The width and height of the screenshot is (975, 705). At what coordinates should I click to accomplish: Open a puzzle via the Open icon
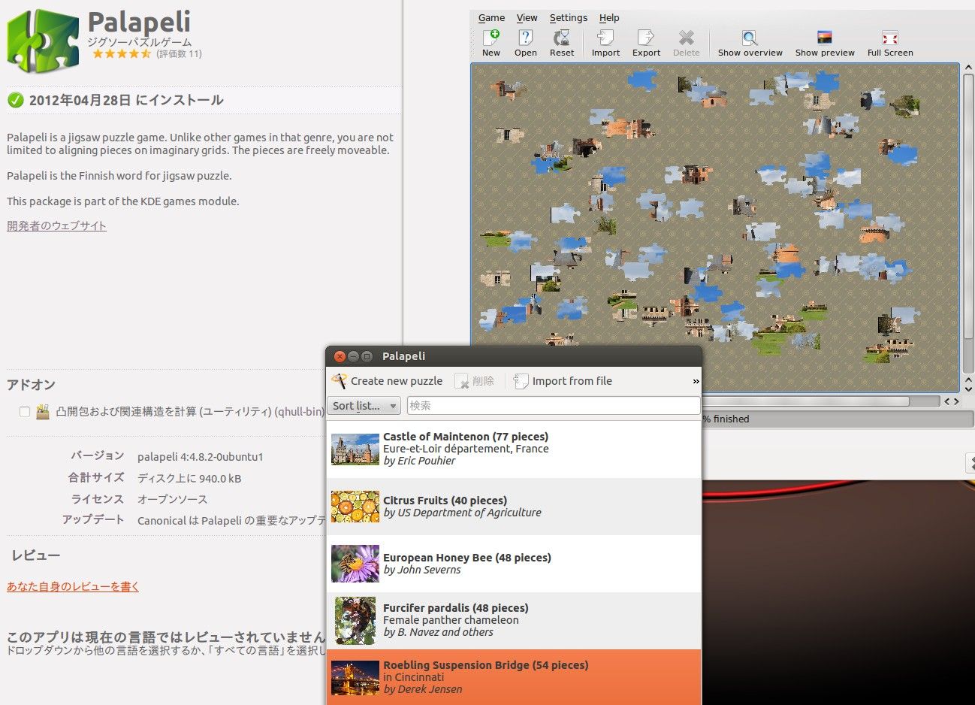point(526,38)
